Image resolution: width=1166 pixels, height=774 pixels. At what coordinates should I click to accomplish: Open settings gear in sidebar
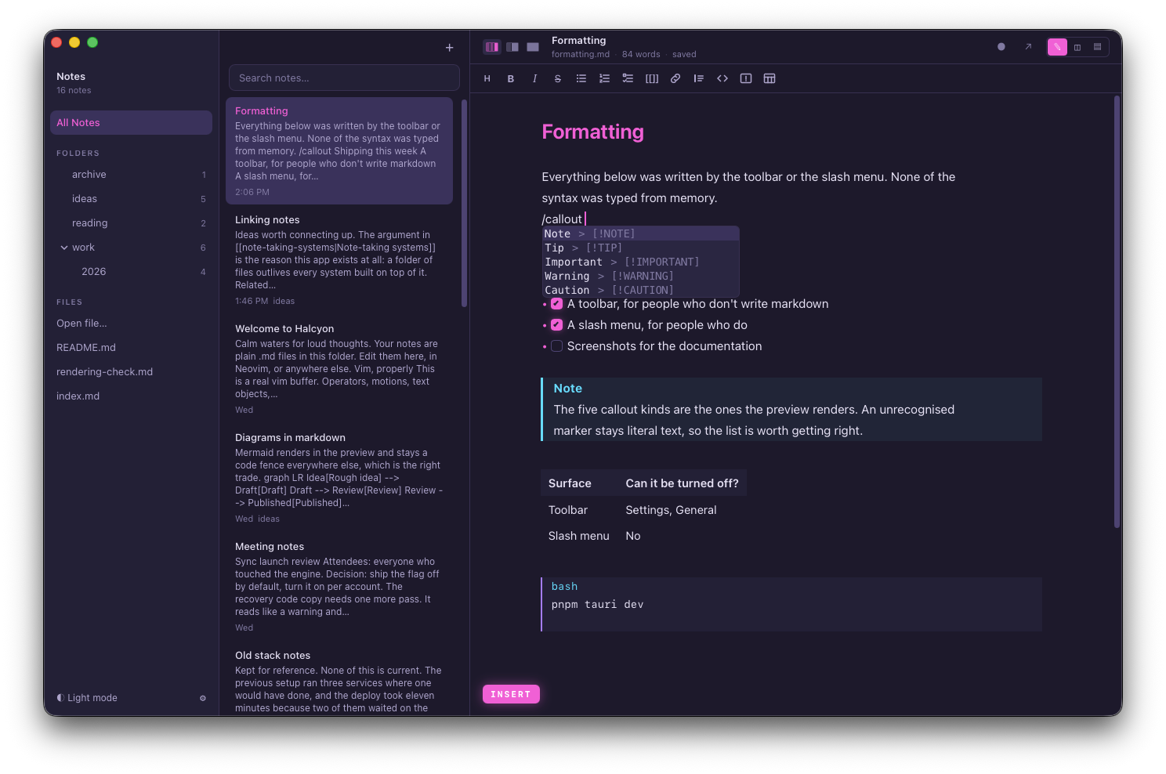203,698
